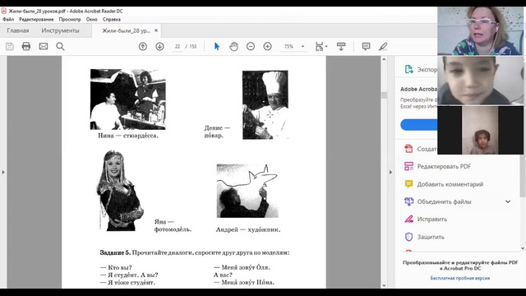Viewport: 526px width, 296px height.
Task: Add a comment note icon
Action: click(366, 46)
